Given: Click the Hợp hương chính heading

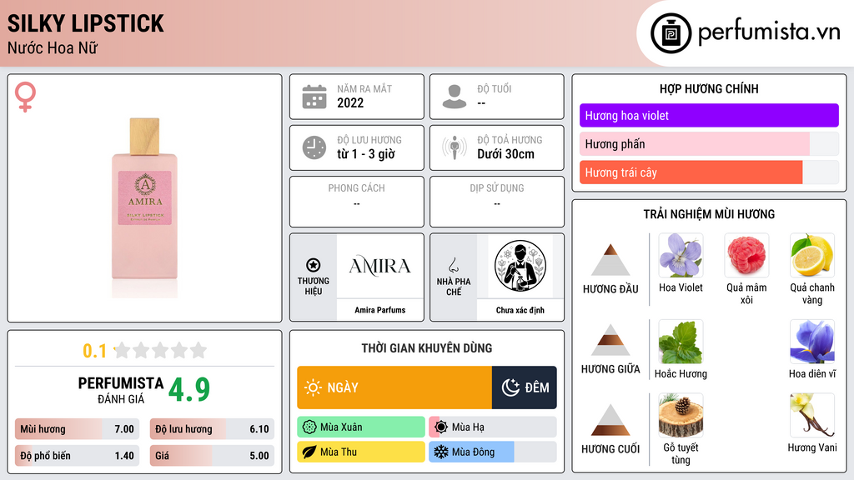Looking at the screenshot, I should point(709,88).
